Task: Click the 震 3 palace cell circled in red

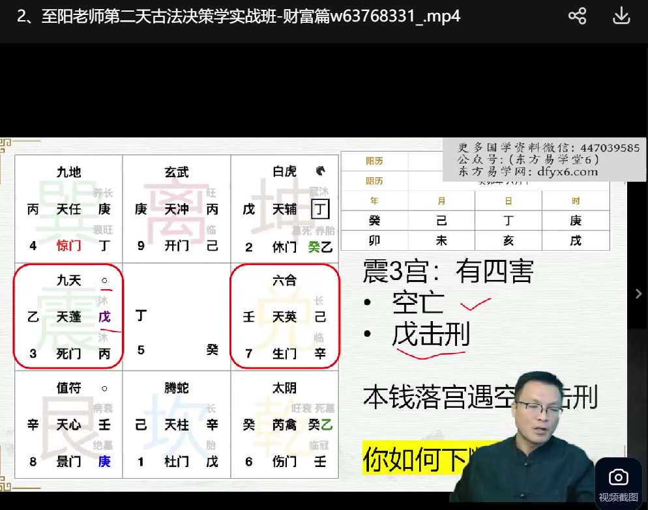Action: coord(68,317)
